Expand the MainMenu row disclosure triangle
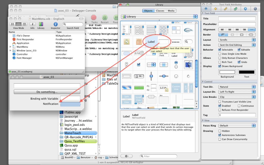 tap(10, 47)
